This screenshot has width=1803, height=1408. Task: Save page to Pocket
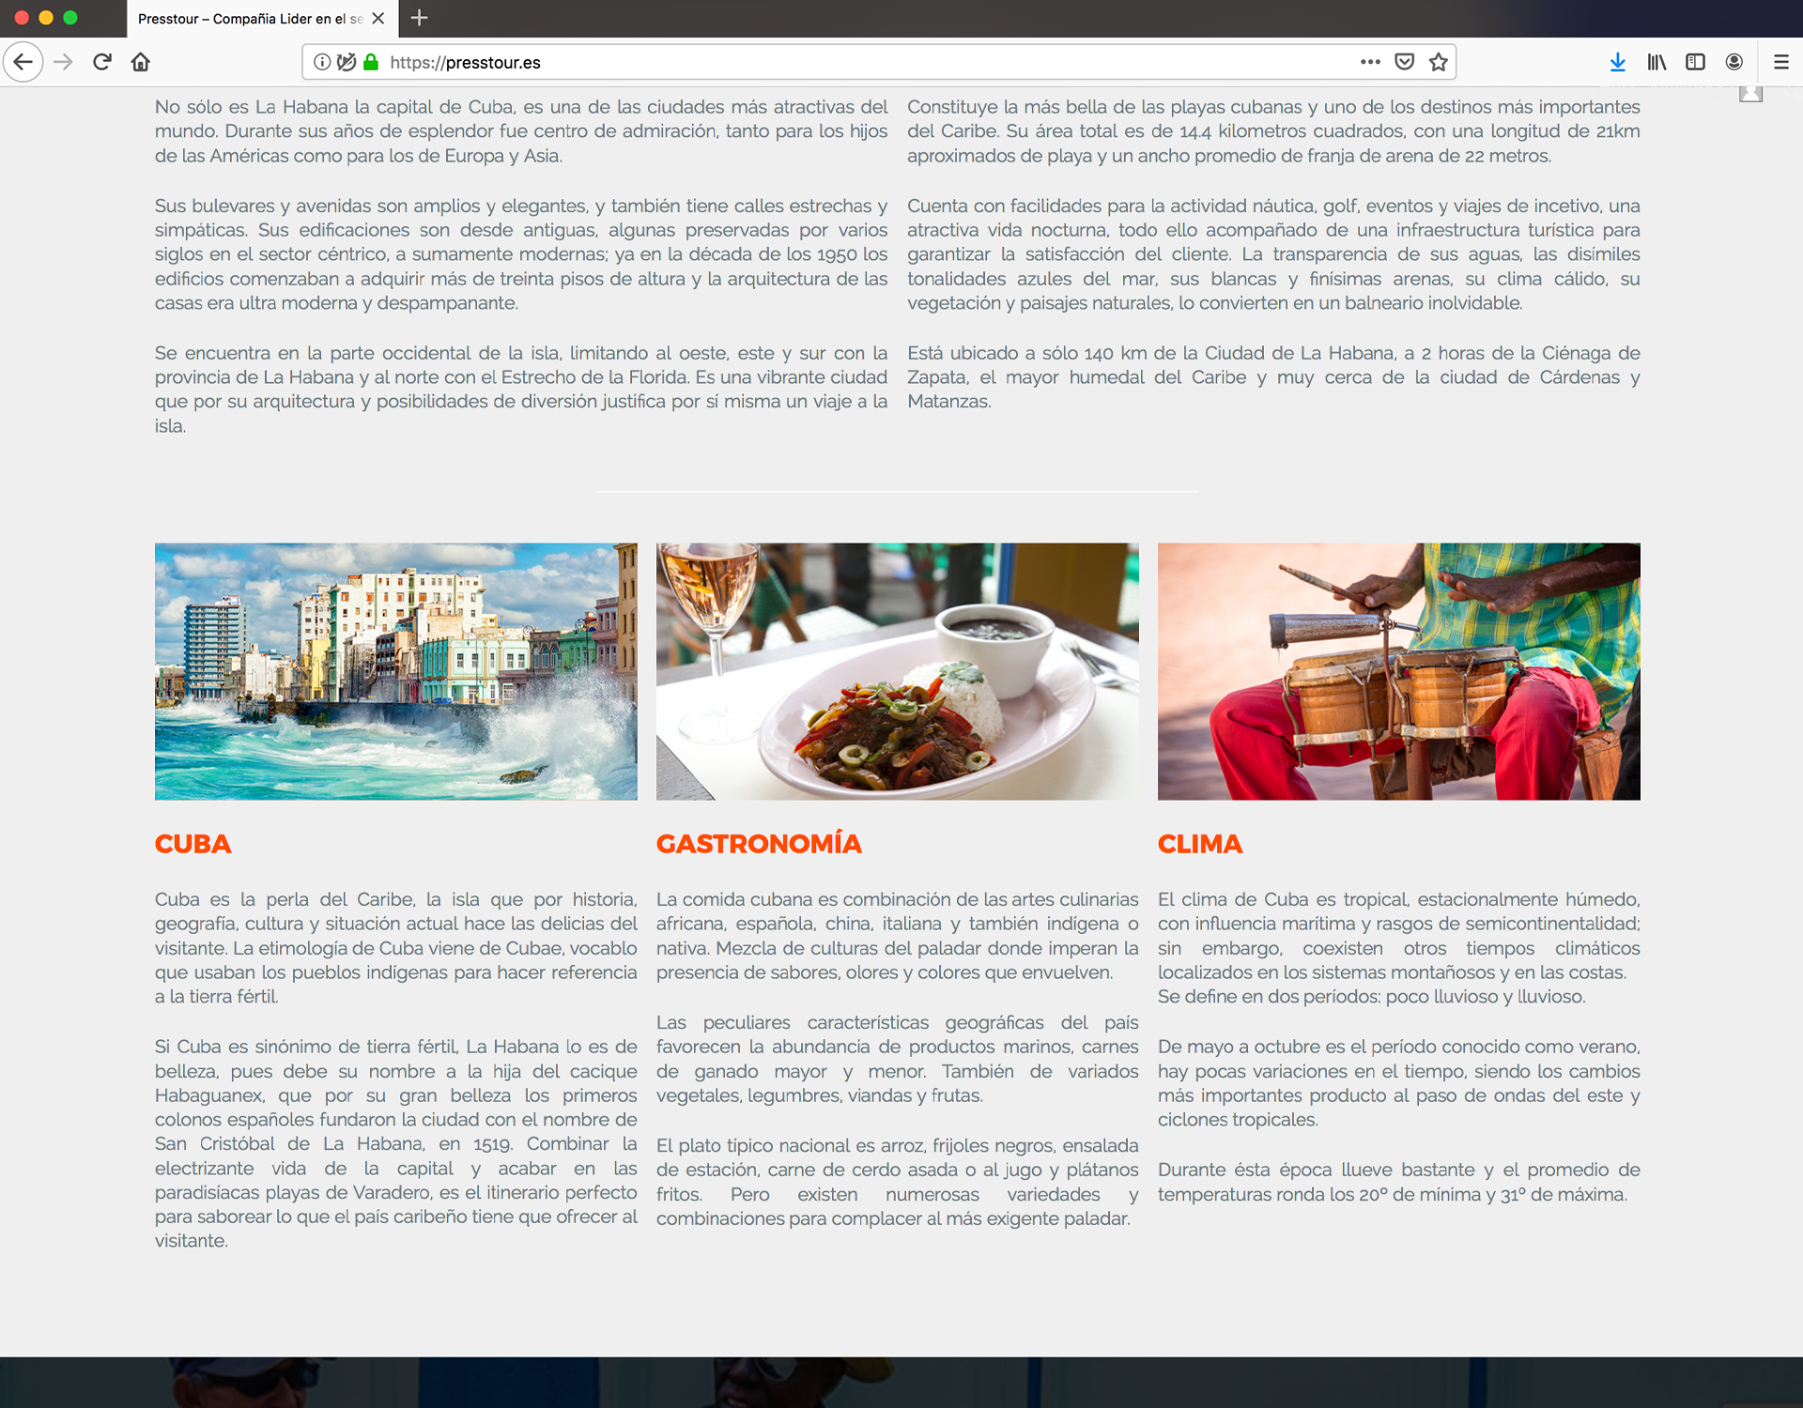(1404, 62)
